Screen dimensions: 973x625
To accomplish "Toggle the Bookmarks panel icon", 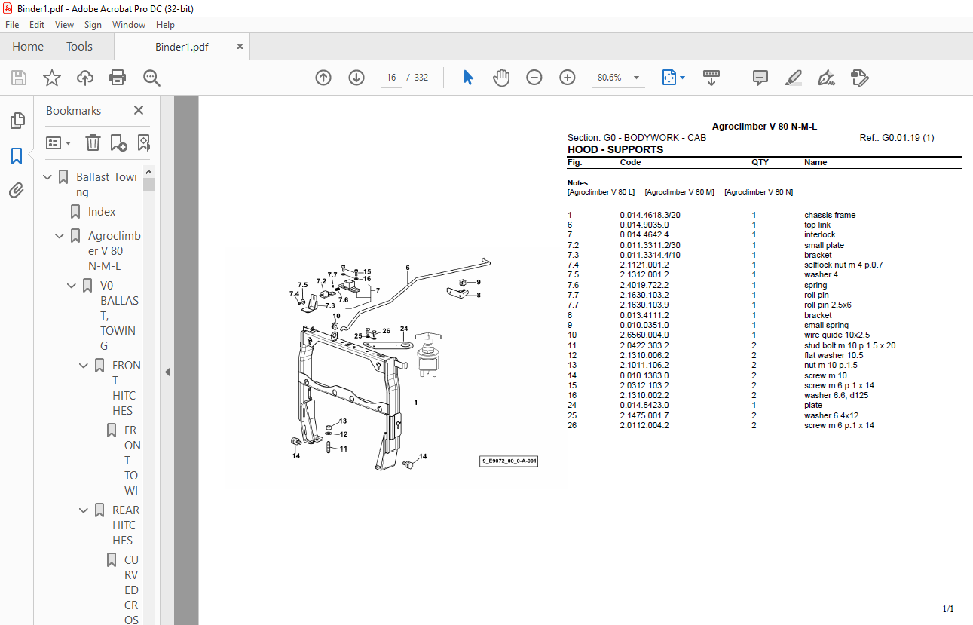I will click(x=17, y=156).
